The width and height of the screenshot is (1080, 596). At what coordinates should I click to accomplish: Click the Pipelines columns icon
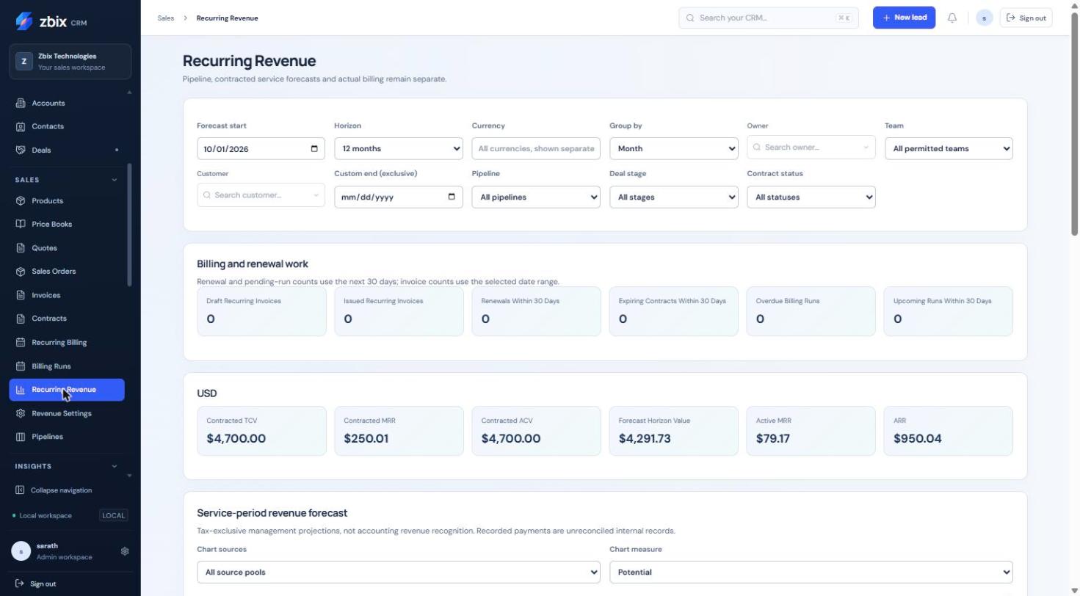(21, 437)
